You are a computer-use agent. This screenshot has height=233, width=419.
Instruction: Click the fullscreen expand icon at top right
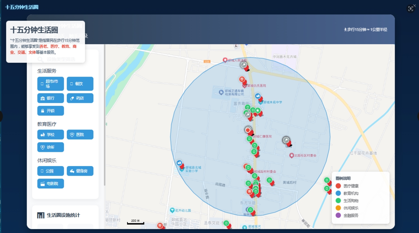click(x=411, y=9)
